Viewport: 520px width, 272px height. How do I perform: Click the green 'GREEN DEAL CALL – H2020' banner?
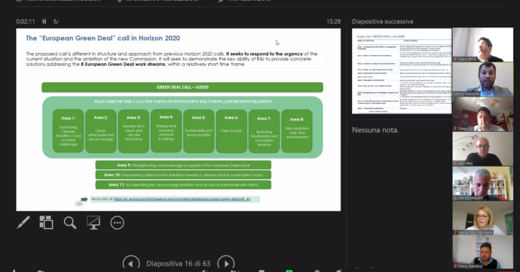182,87
